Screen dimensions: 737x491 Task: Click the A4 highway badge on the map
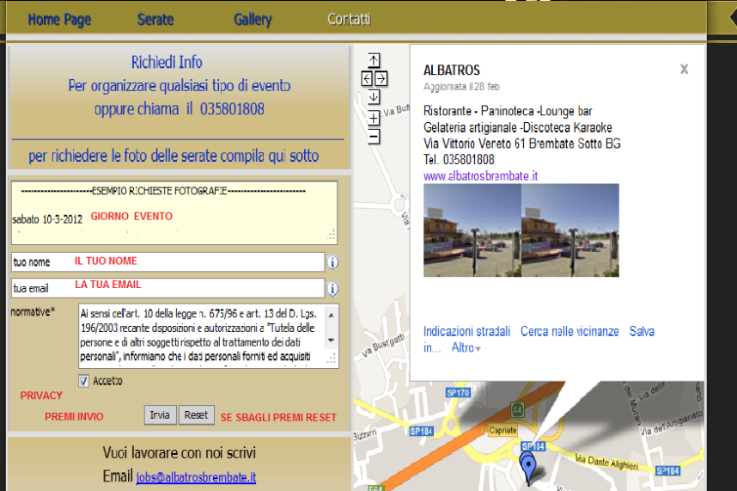point(517,409)
